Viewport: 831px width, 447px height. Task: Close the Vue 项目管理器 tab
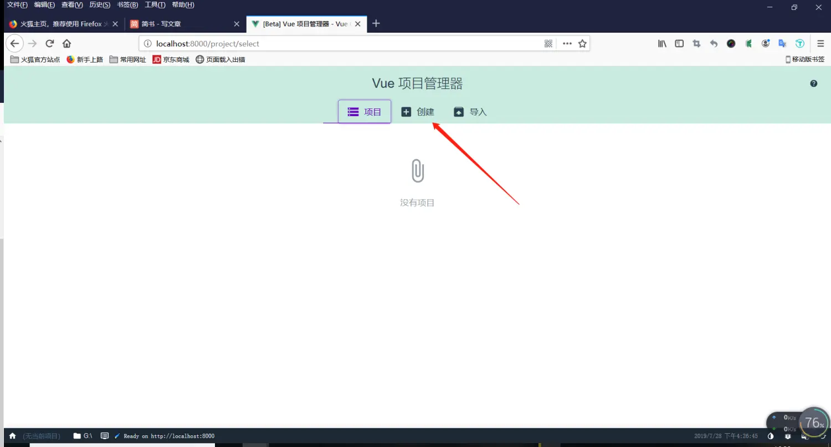[x=358, y=24]
